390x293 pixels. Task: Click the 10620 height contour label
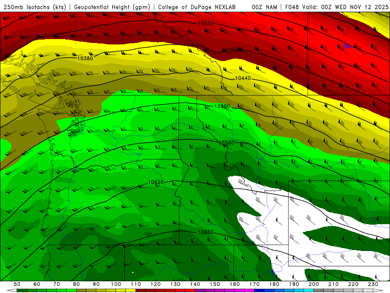coord(156,182)
